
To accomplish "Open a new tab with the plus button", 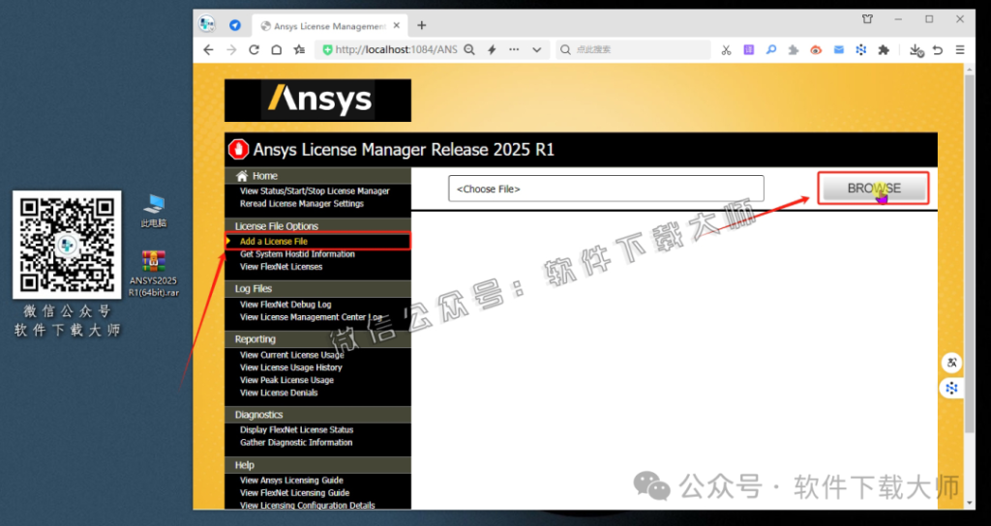I will coord(422,25).
